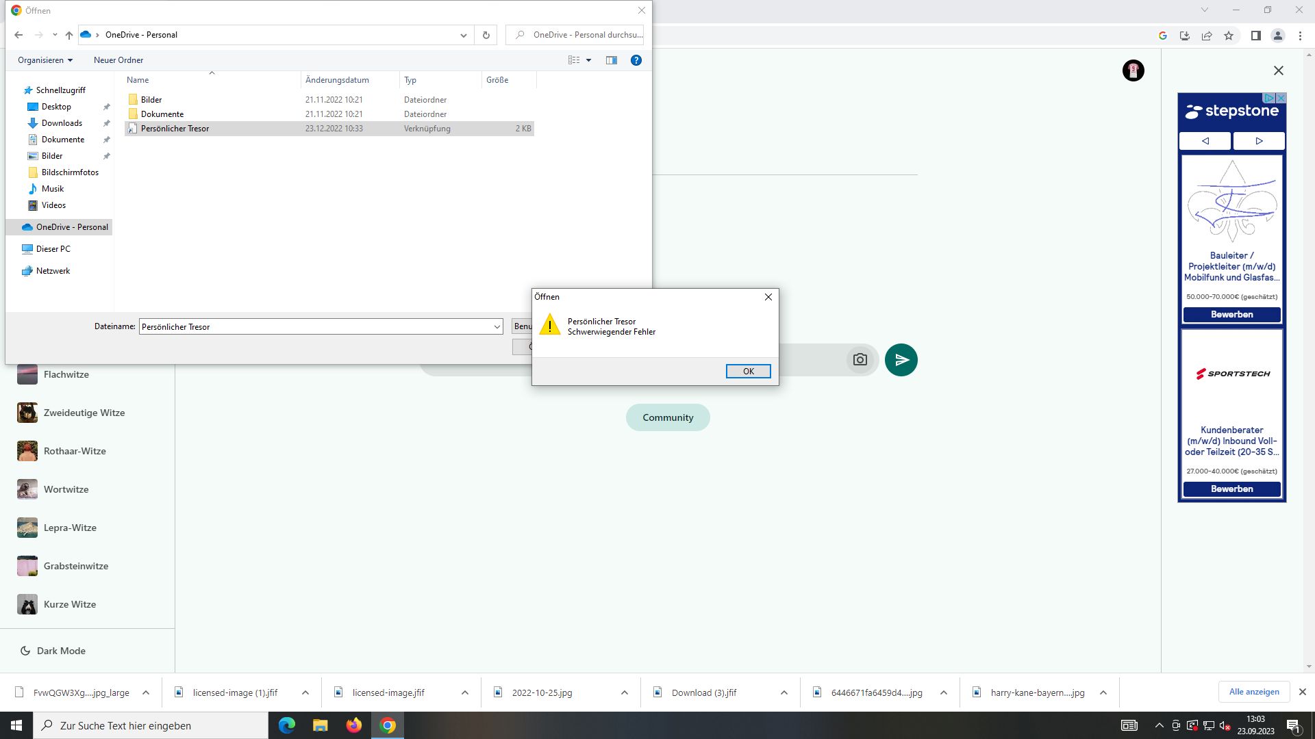
Task: Open the view options dropdown arrow
Action: tap(588, 60)
